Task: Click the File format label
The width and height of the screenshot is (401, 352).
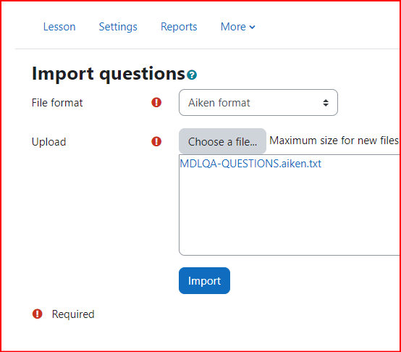Action: point(57,103)
